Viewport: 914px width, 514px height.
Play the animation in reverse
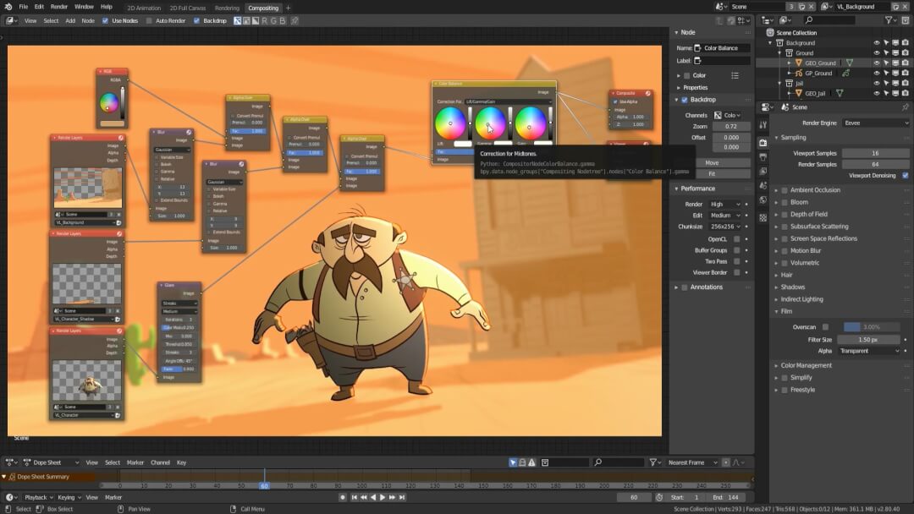pos(373,498)
